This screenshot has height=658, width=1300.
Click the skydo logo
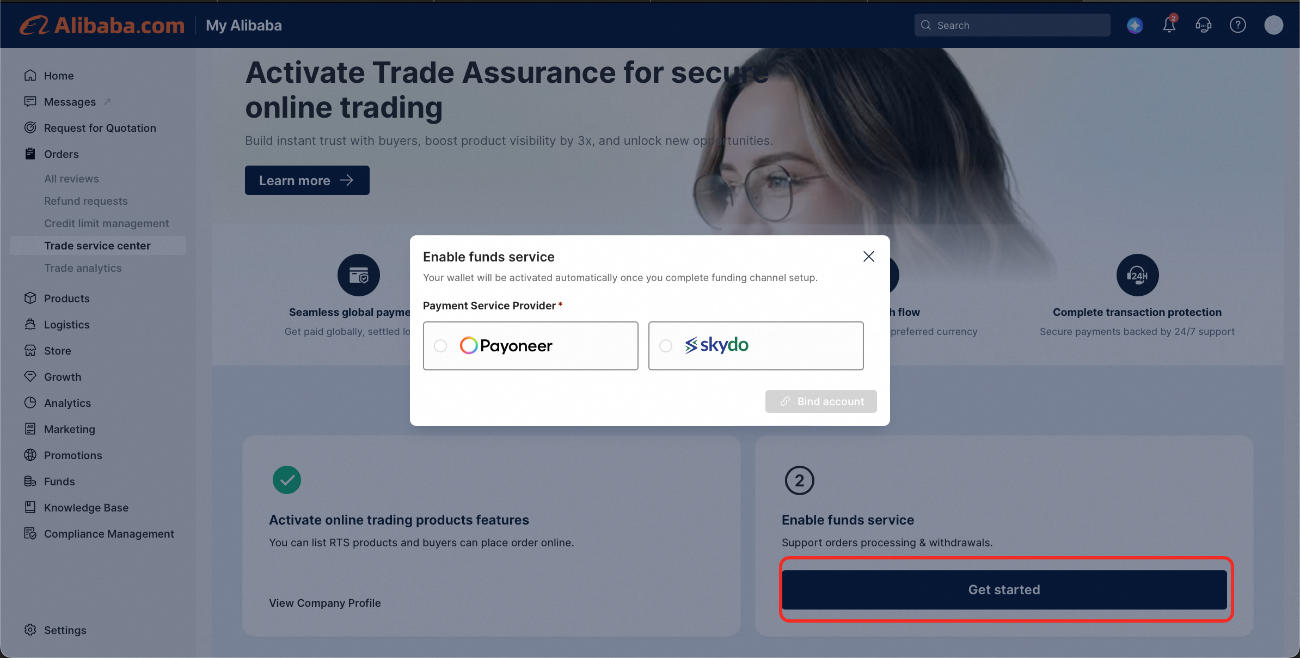click(716, 345)
